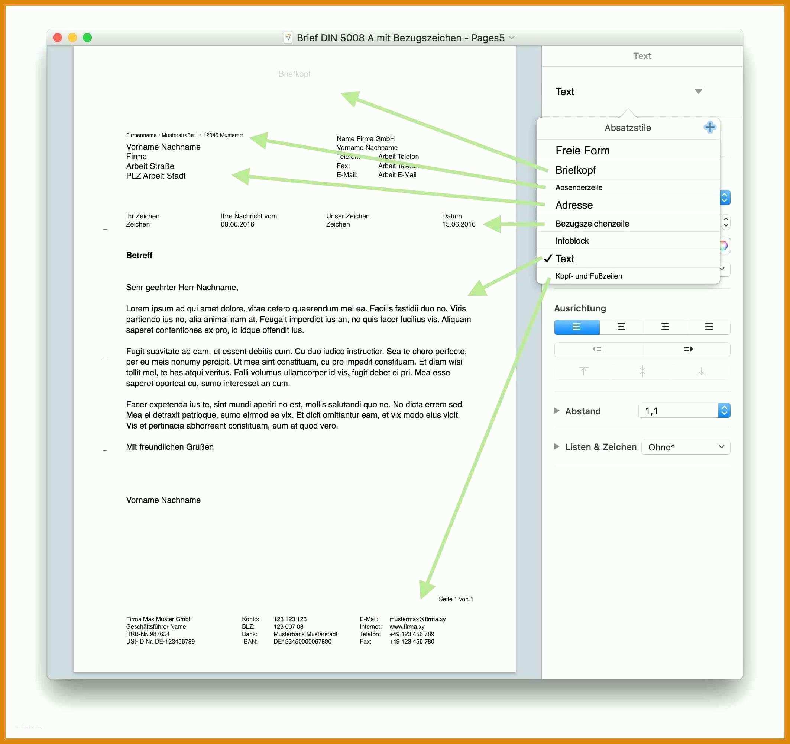The image size is (790, 744).
Task: Choose Briefkopf paragraph style
Action: point(628,170)
